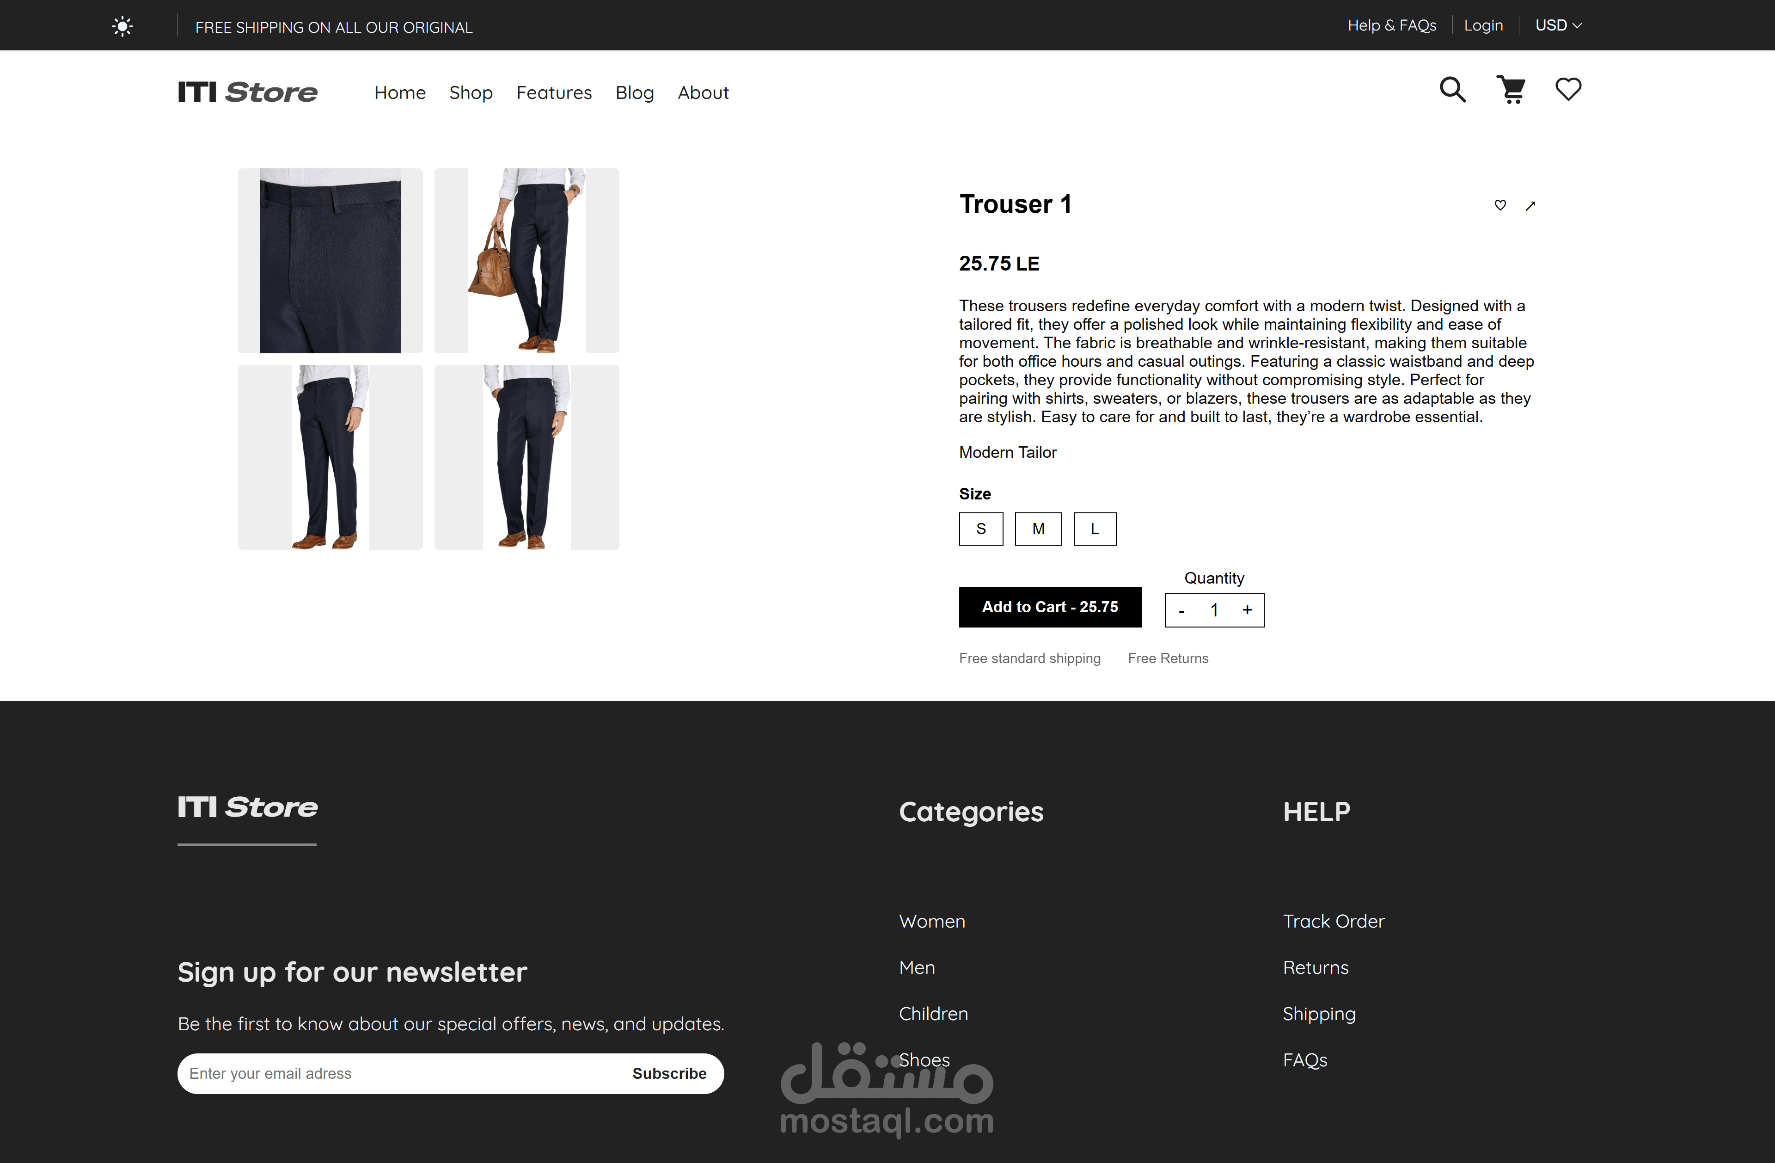
Task: Select the trouser with brown bag thumbnail
Action: point(526,260)
